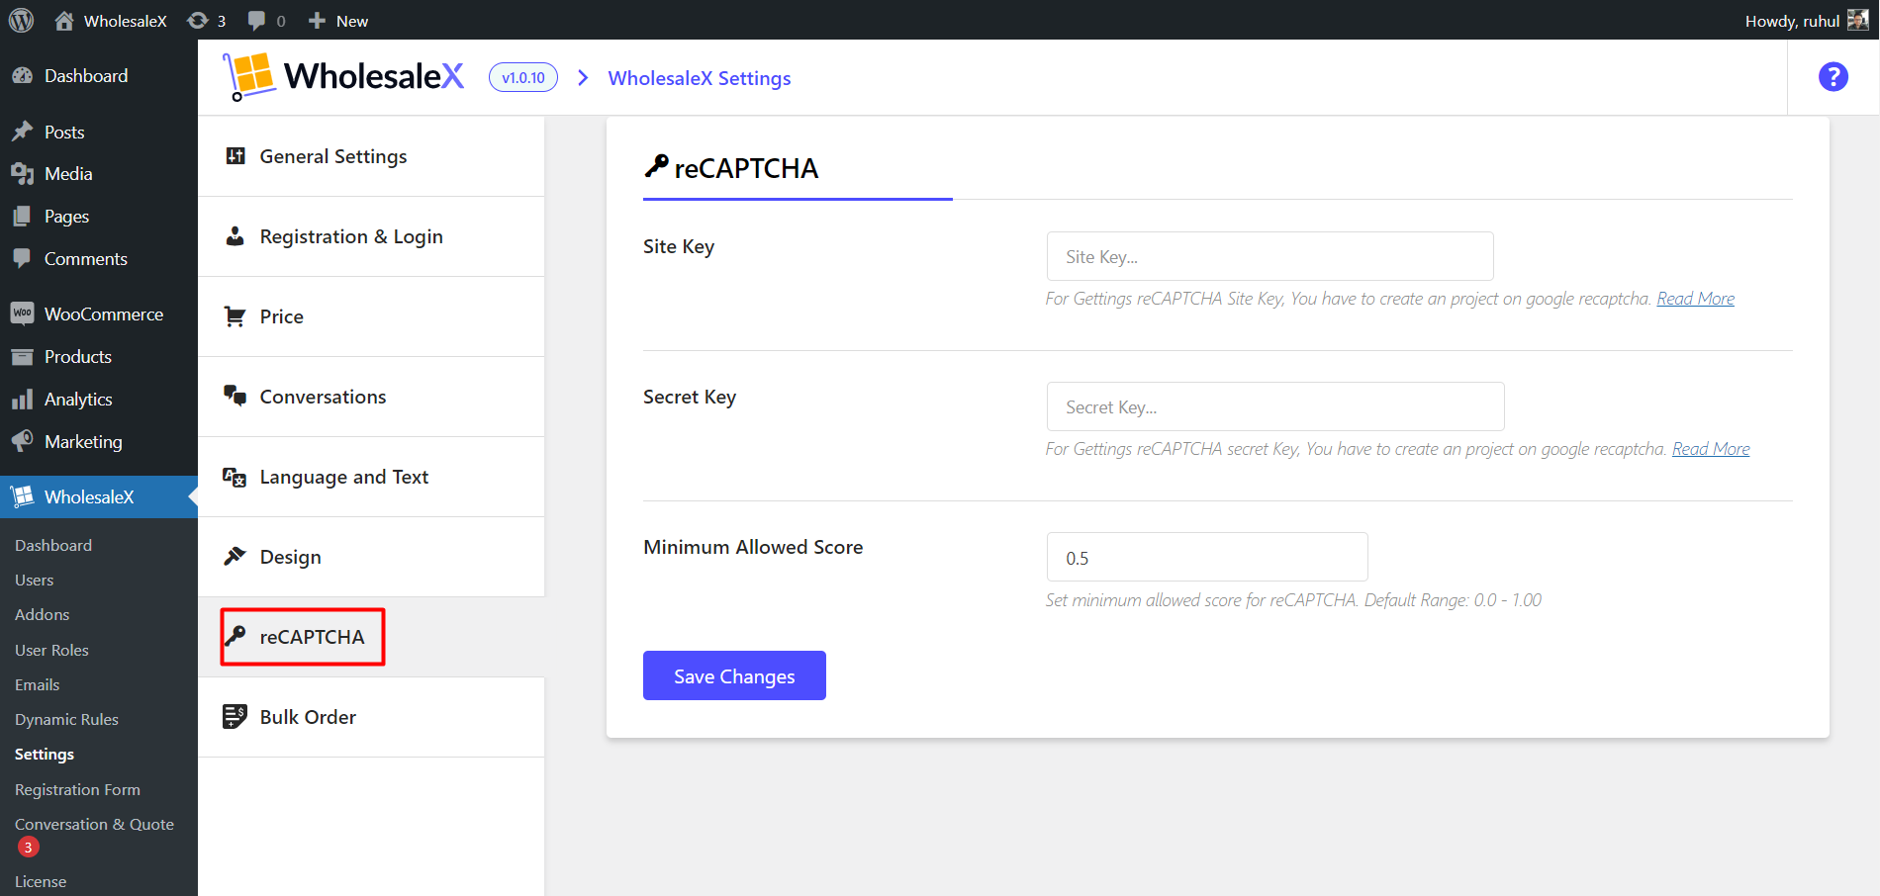Open the comments bubble icon in admin bar

click(x=256, y=20)
